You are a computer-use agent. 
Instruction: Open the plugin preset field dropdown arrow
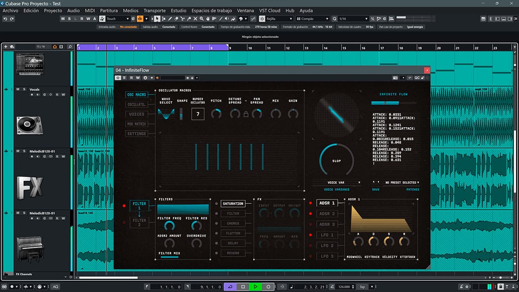click(197, 78)
